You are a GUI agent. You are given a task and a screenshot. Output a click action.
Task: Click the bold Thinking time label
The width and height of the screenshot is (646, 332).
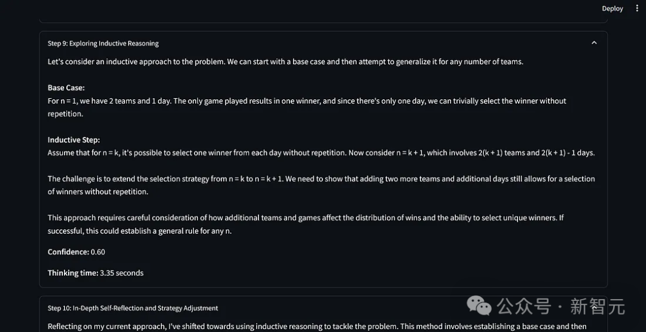72,273
